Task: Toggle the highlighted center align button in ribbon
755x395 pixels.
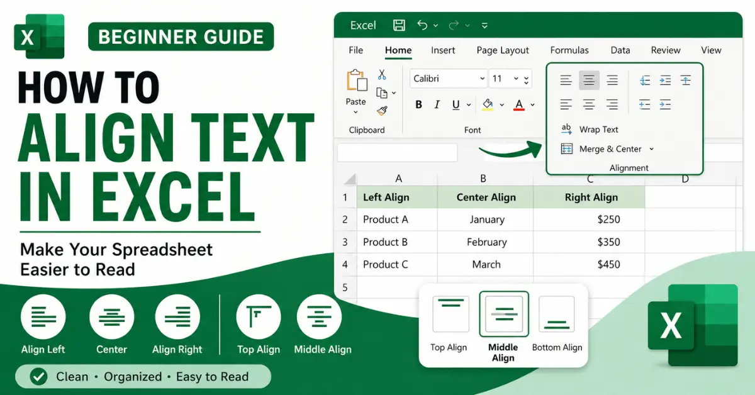Action: coord(589,80)
